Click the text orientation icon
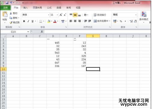Screen dimensions: 152x109 click(x=85, y=15)
